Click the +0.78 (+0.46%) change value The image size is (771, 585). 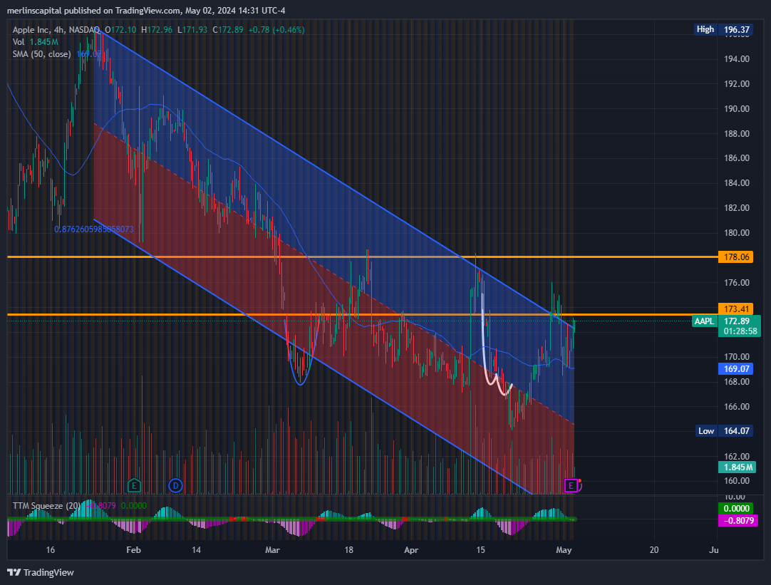point(276,29)
